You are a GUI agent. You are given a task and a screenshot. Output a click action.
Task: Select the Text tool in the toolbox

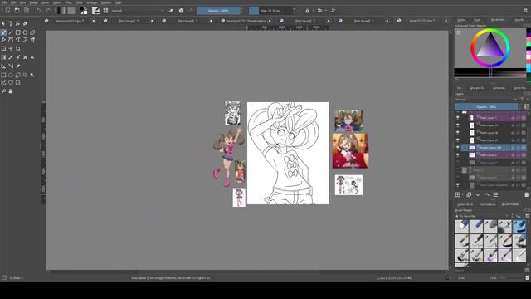pos(11,23)
